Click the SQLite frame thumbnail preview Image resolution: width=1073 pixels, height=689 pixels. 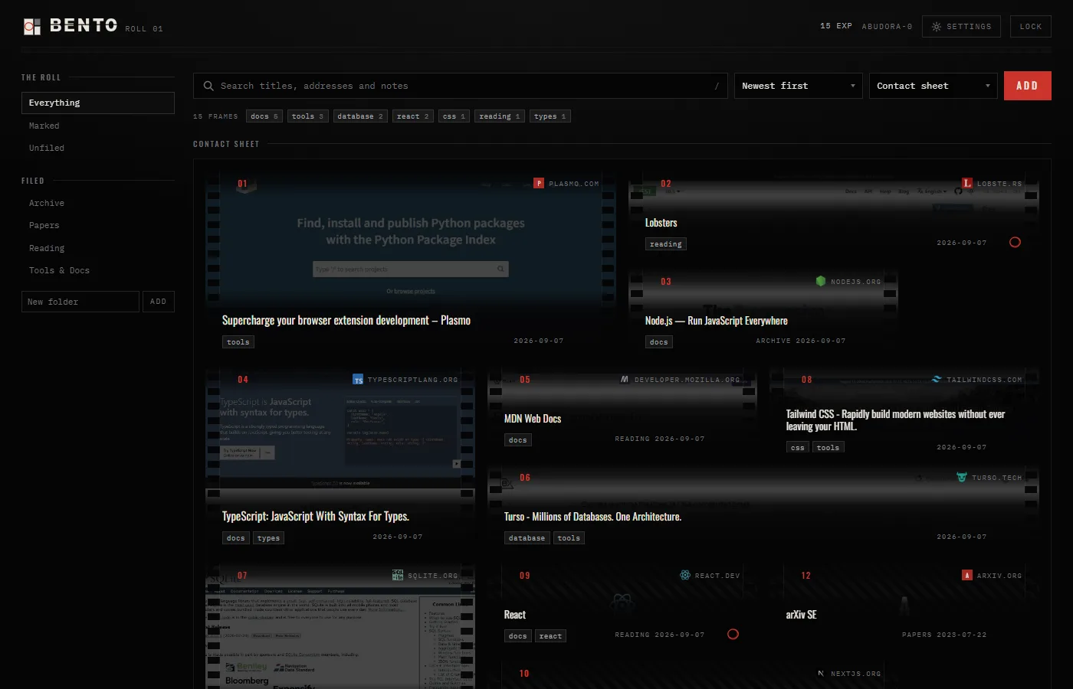click(x=340, y=627)
